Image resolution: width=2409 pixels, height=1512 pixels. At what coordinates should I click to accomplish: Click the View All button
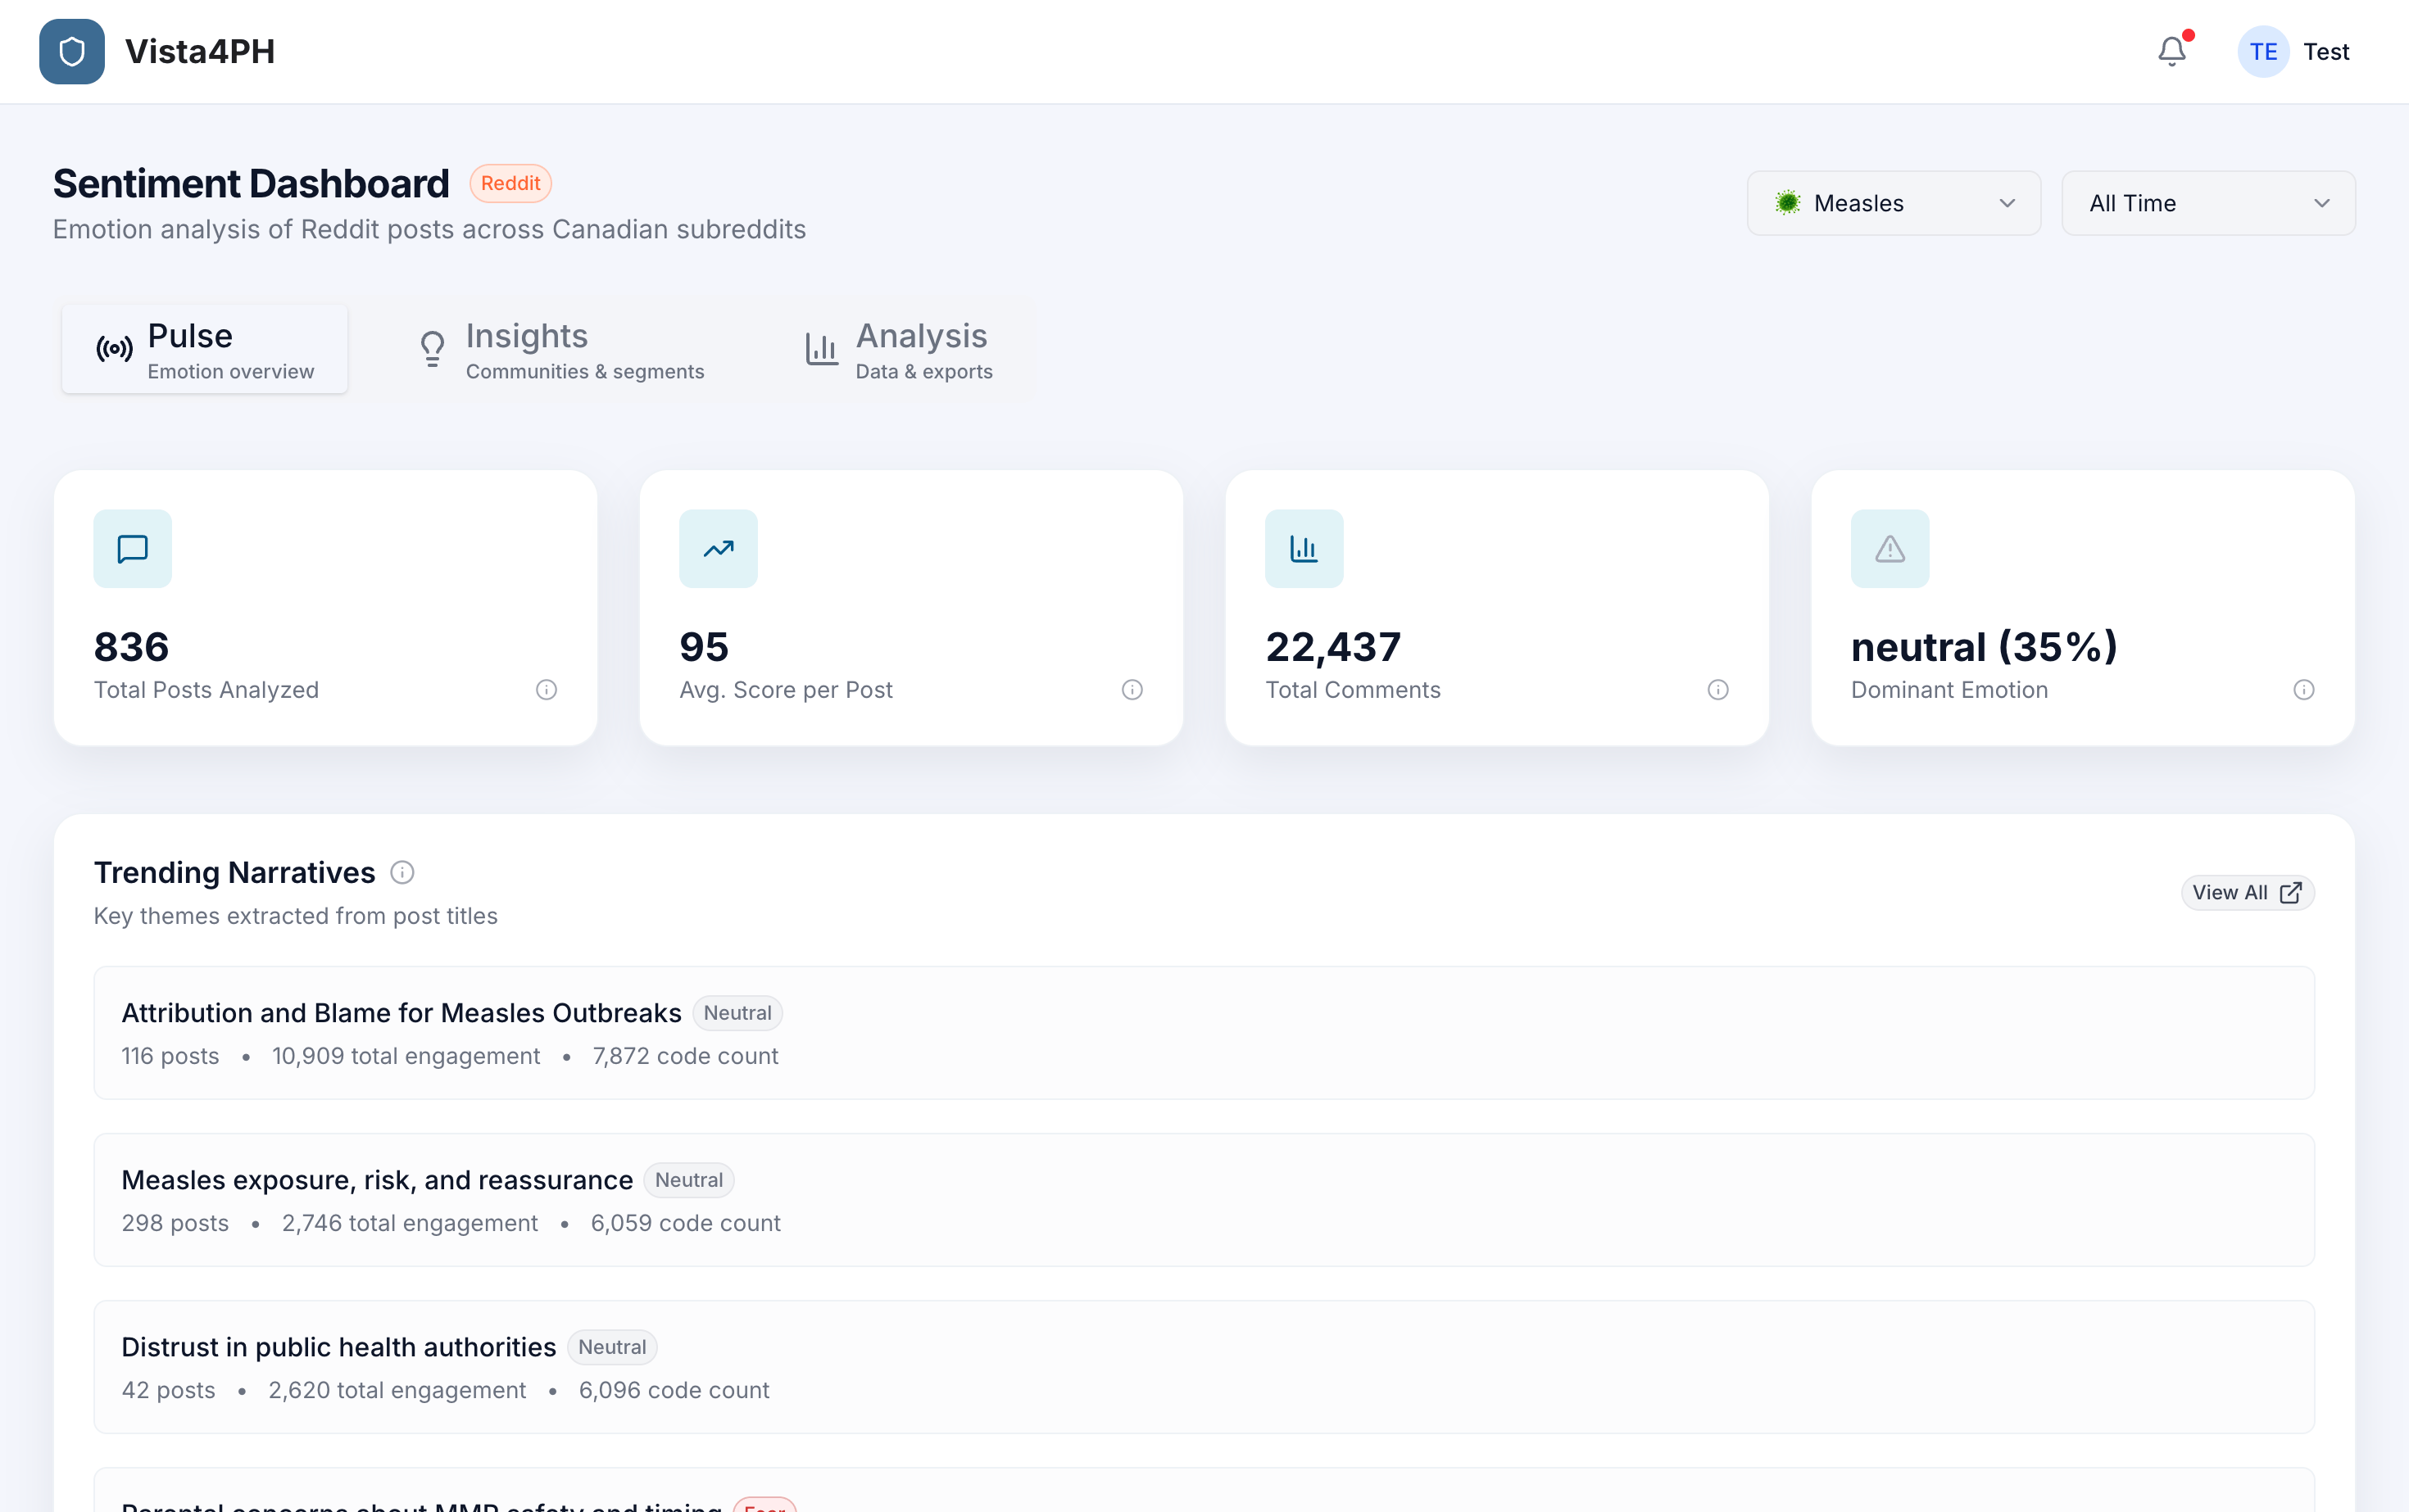[x=2247, y=893]
